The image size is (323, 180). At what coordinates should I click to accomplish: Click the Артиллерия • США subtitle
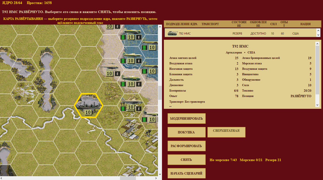(x=240, y=53)
